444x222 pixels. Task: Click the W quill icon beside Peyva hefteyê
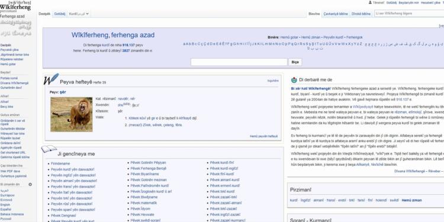51,79
